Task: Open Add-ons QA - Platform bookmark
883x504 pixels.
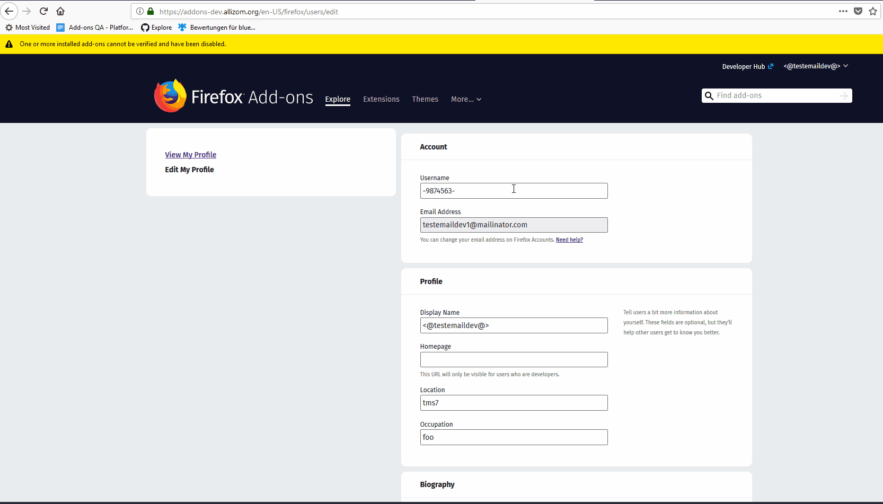Action: coord(95,28)
